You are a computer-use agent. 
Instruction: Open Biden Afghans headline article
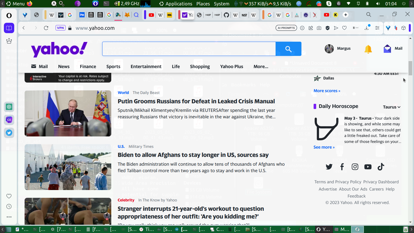[193, 155]
